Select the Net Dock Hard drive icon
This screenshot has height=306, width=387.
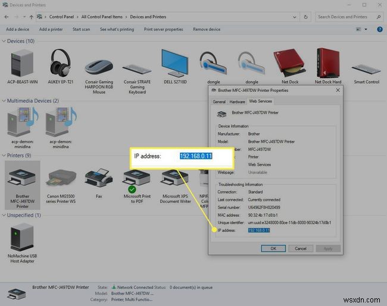click(x=328, y=63)
